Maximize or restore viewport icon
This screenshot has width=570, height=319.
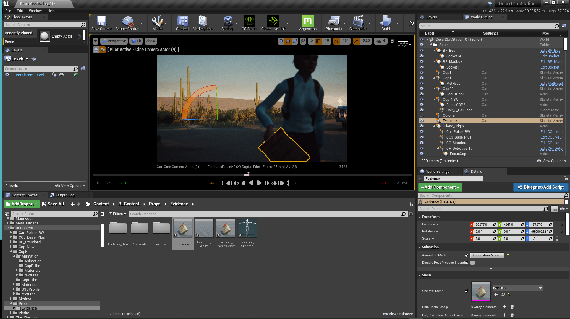click(392, 41)
